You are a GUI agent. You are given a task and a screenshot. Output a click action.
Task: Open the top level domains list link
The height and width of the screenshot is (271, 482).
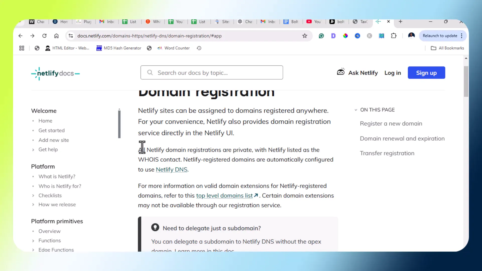pos(224,196)
